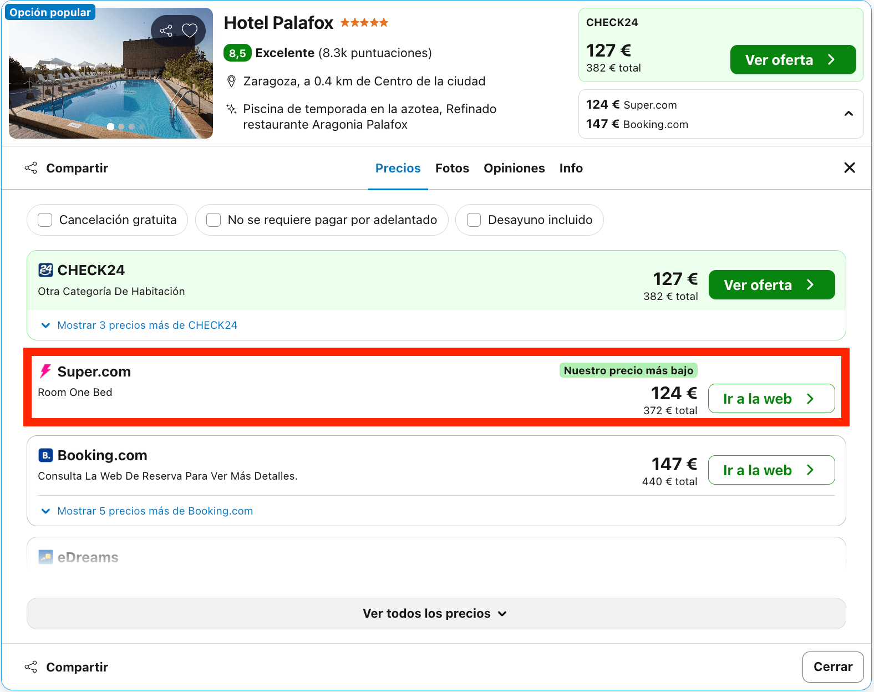Click the share icon on hotel photo

(x=166, y=30)
